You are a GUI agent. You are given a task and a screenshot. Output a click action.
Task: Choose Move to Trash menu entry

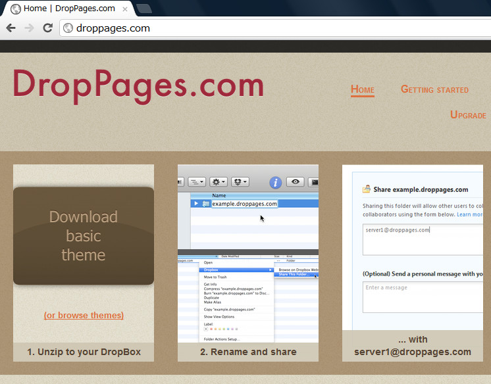tap(215, 277)
